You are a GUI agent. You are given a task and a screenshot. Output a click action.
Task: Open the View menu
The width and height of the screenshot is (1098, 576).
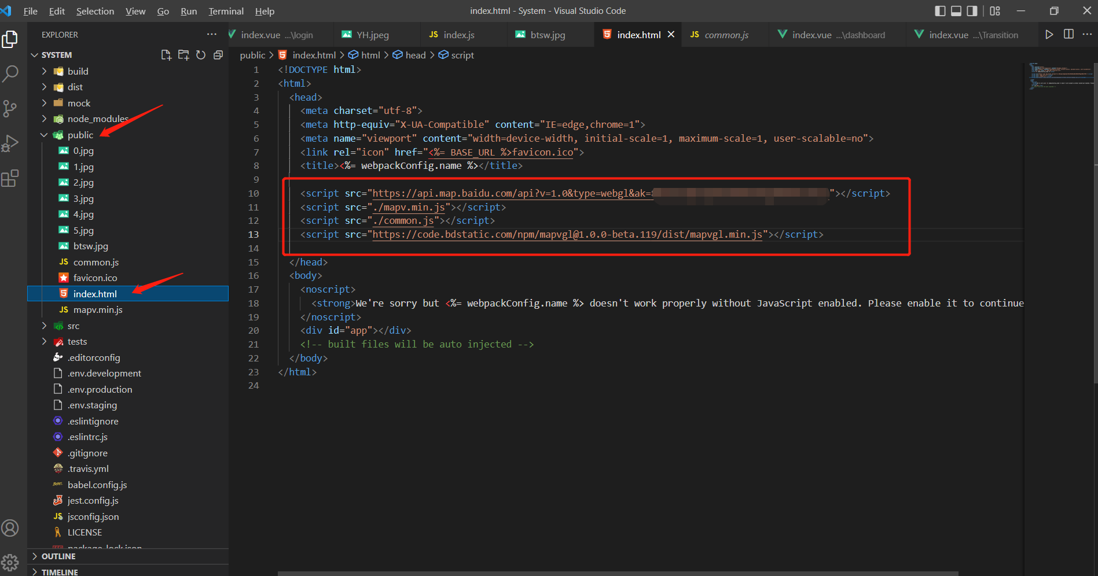pos(135,11)
